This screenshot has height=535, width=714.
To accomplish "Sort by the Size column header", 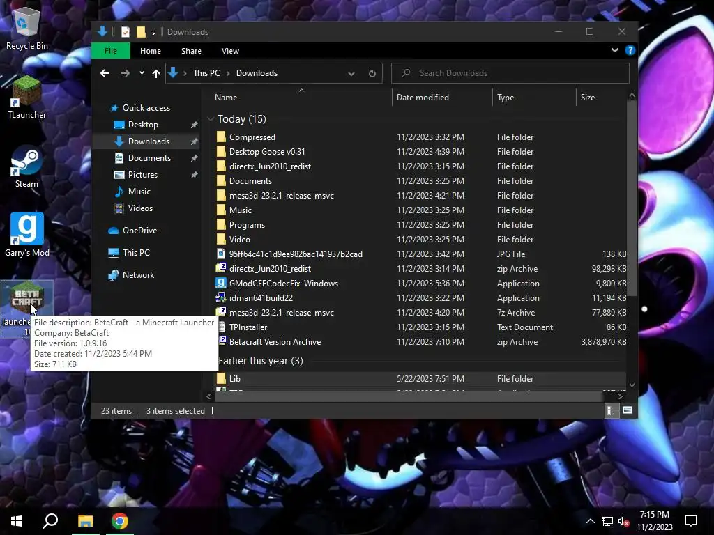I will point(601,98).
